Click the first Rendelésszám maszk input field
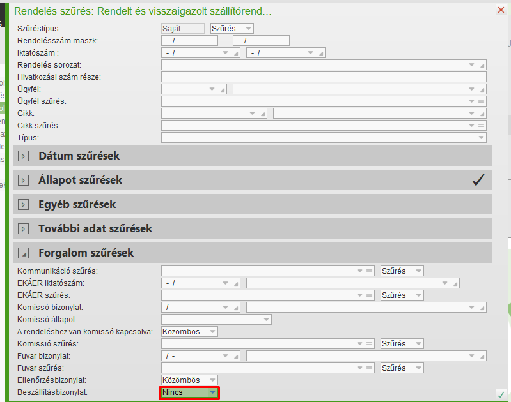 click(189, 41)
